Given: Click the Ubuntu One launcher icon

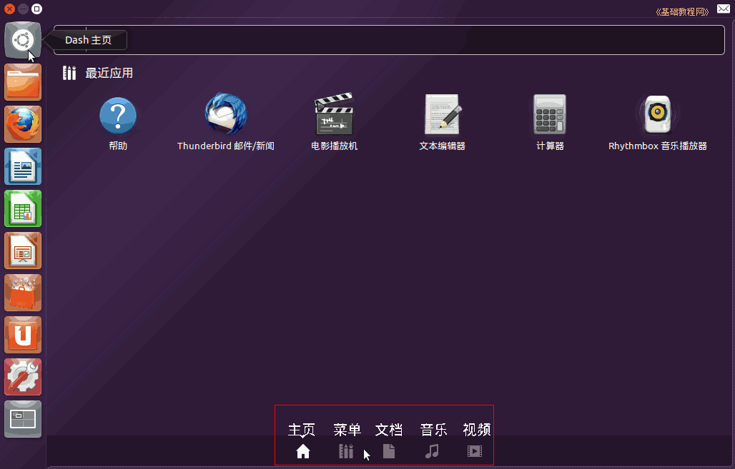Looking at the screenshot, I should (x=23, y=335).
